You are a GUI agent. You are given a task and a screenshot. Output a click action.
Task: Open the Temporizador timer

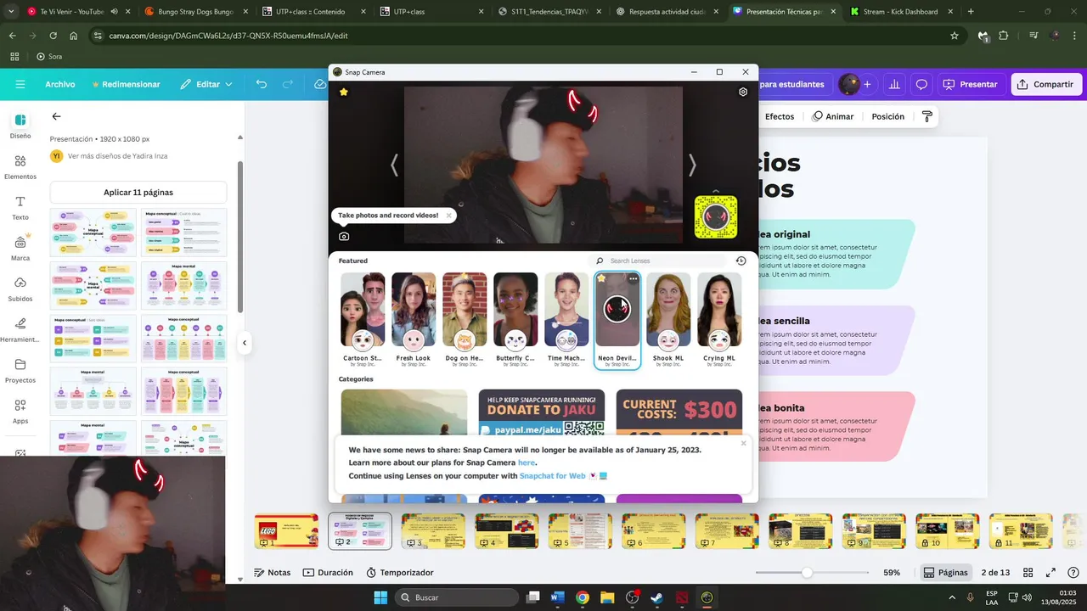pos(399,573)
